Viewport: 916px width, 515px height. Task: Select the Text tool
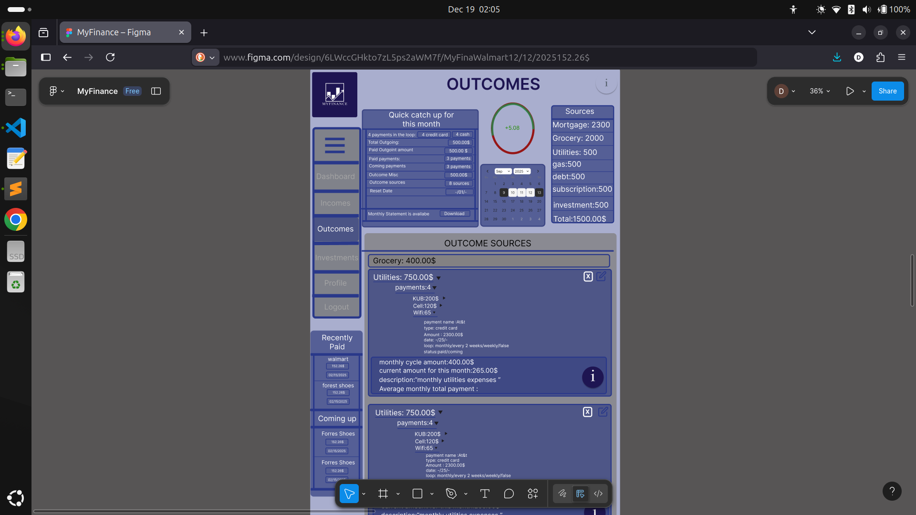pos(485,494)
